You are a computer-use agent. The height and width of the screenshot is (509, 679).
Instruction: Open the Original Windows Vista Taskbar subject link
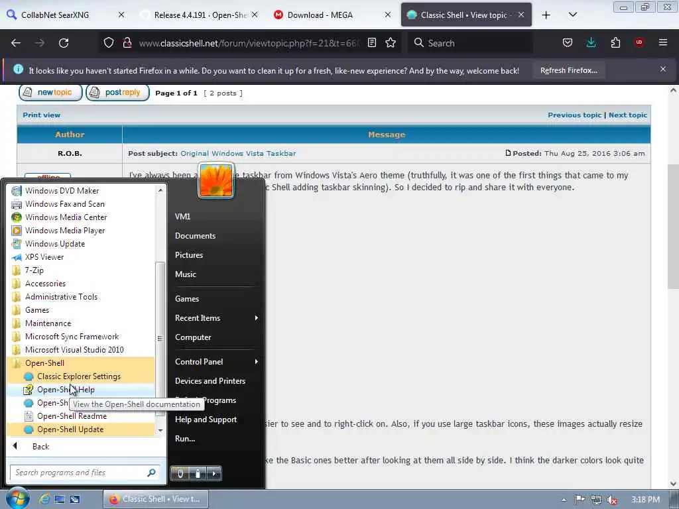(x=238, y=153)
